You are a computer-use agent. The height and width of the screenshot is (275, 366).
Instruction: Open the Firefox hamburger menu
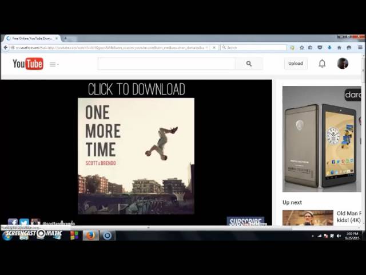click(x=360, y=48)
